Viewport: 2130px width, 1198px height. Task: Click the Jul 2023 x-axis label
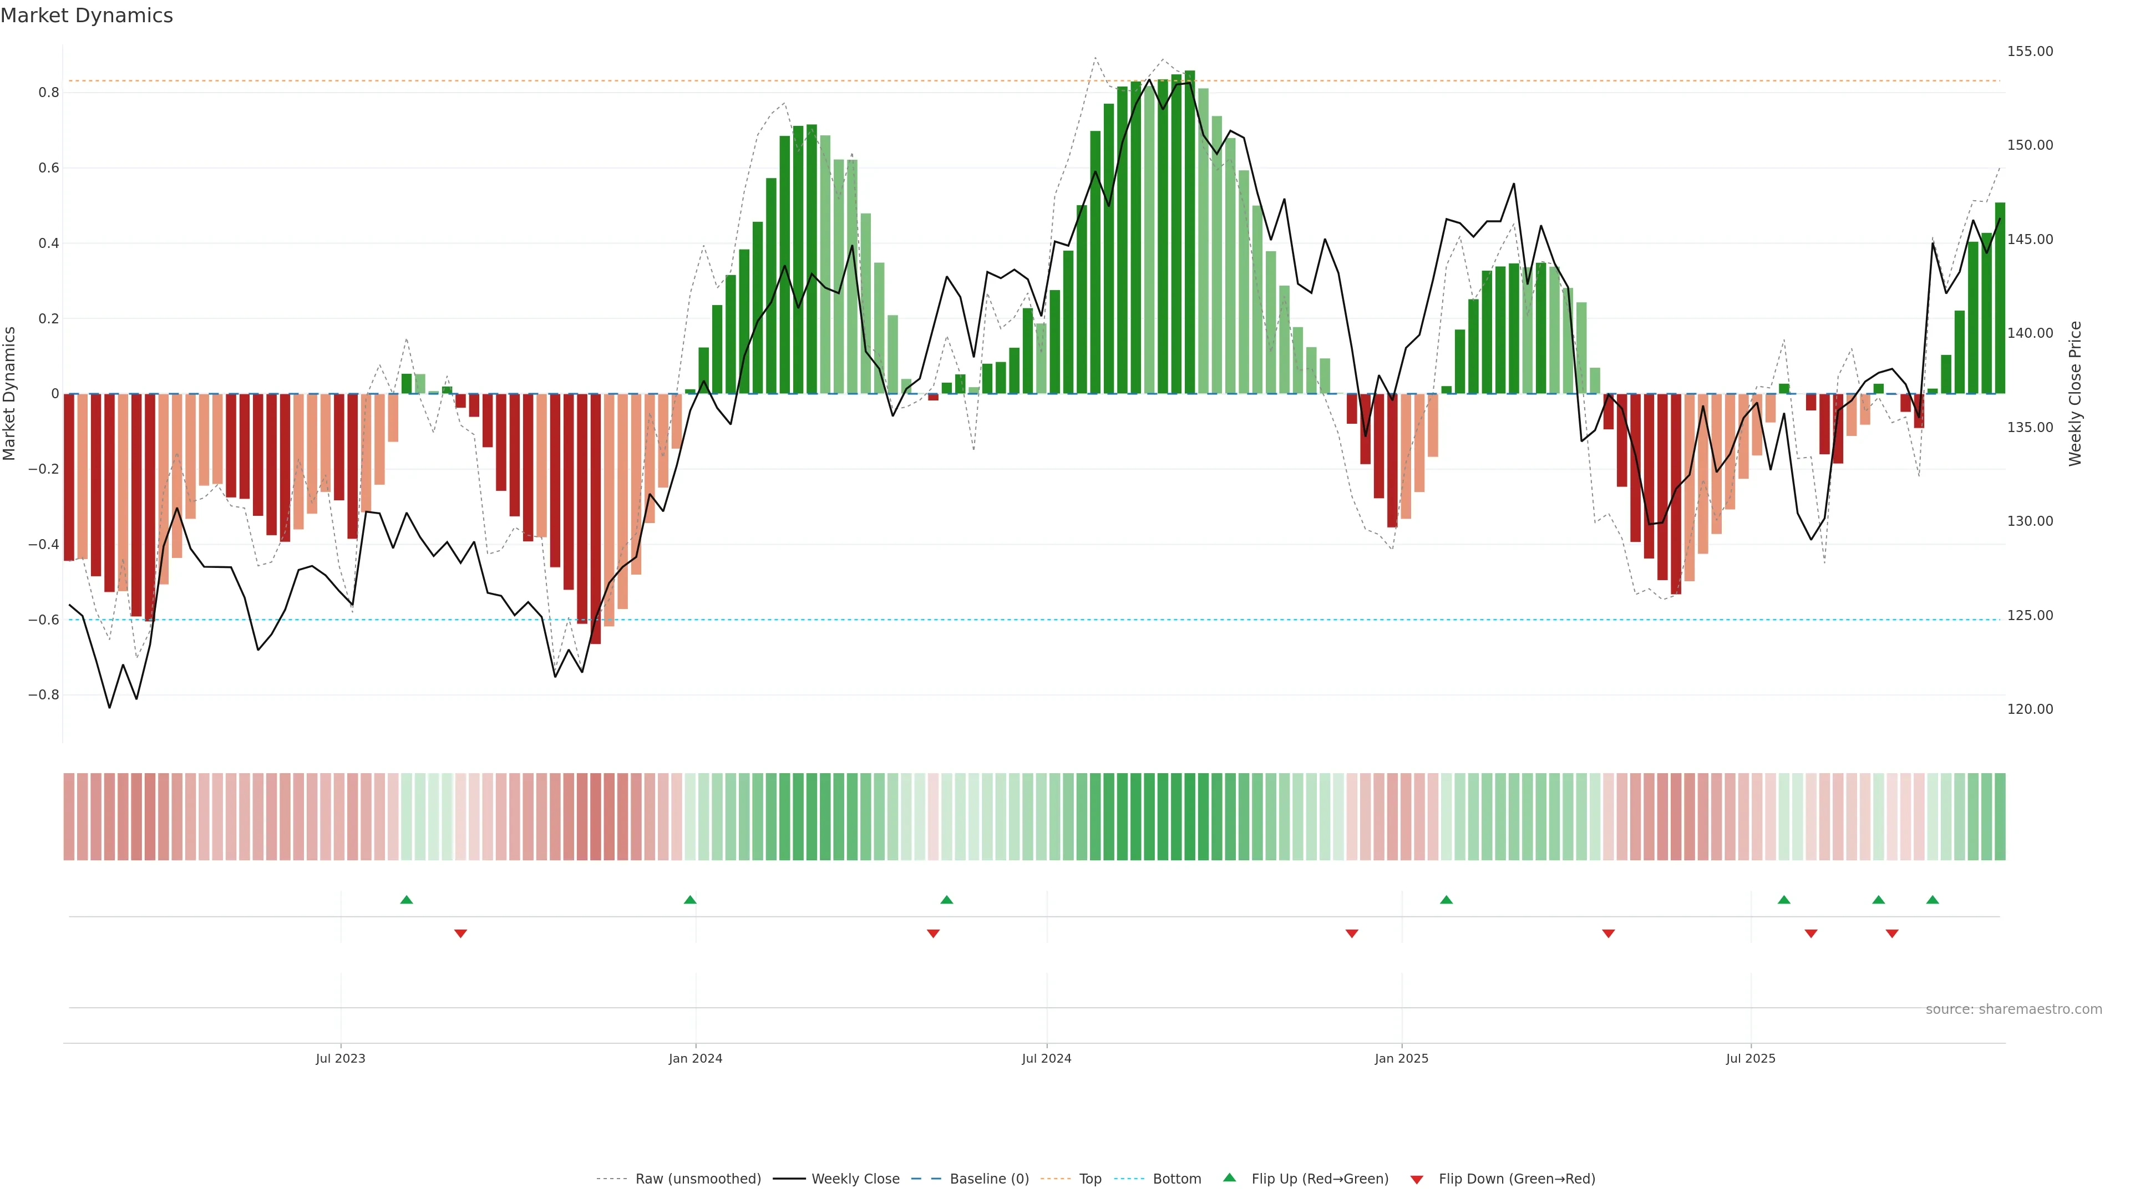tap(340, 1058)
